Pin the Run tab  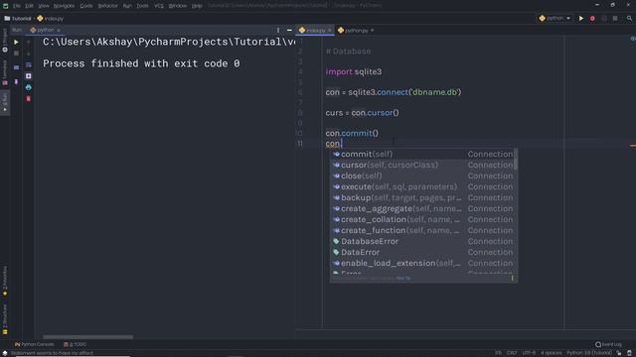[16, 81]
